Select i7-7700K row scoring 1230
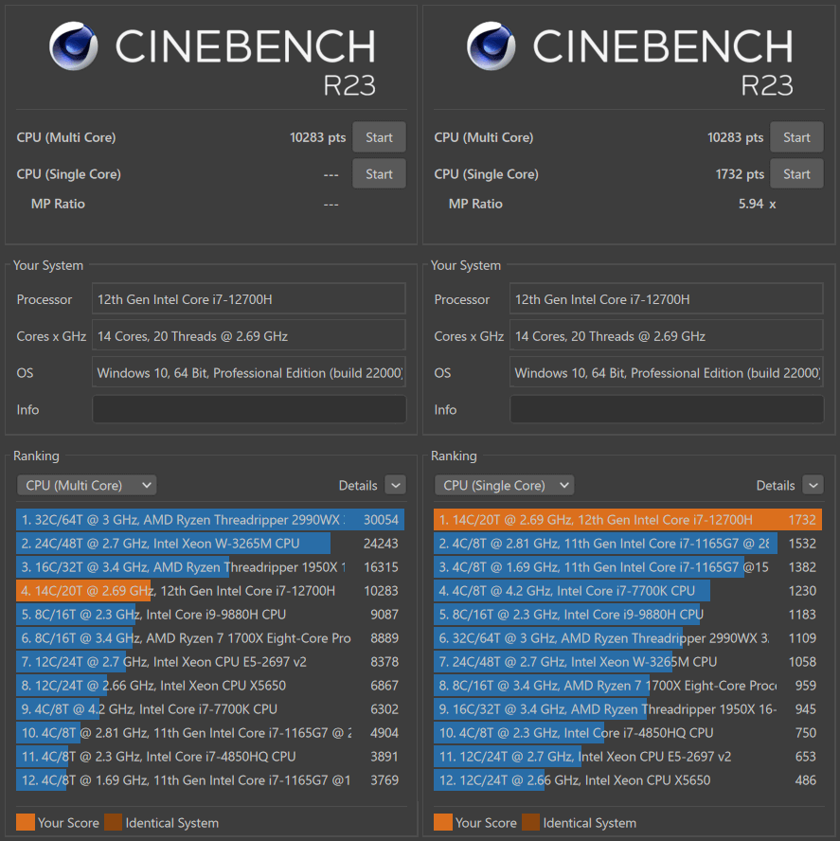 coord(628,591)
